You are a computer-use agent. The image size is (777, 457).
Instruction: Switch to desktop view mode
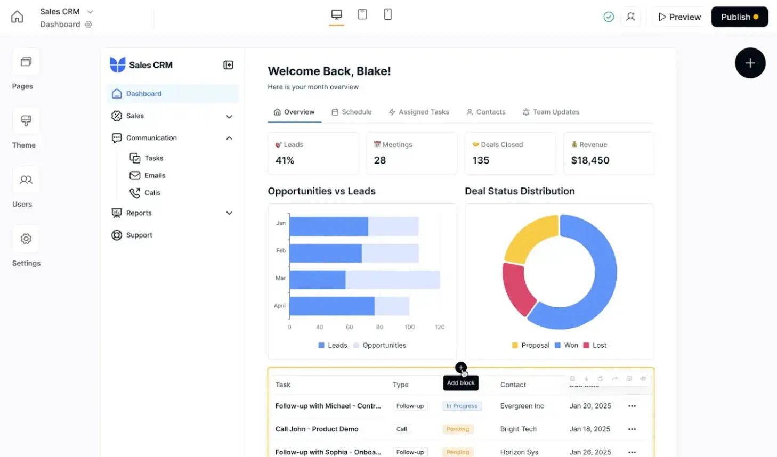[x=336, y=14]
